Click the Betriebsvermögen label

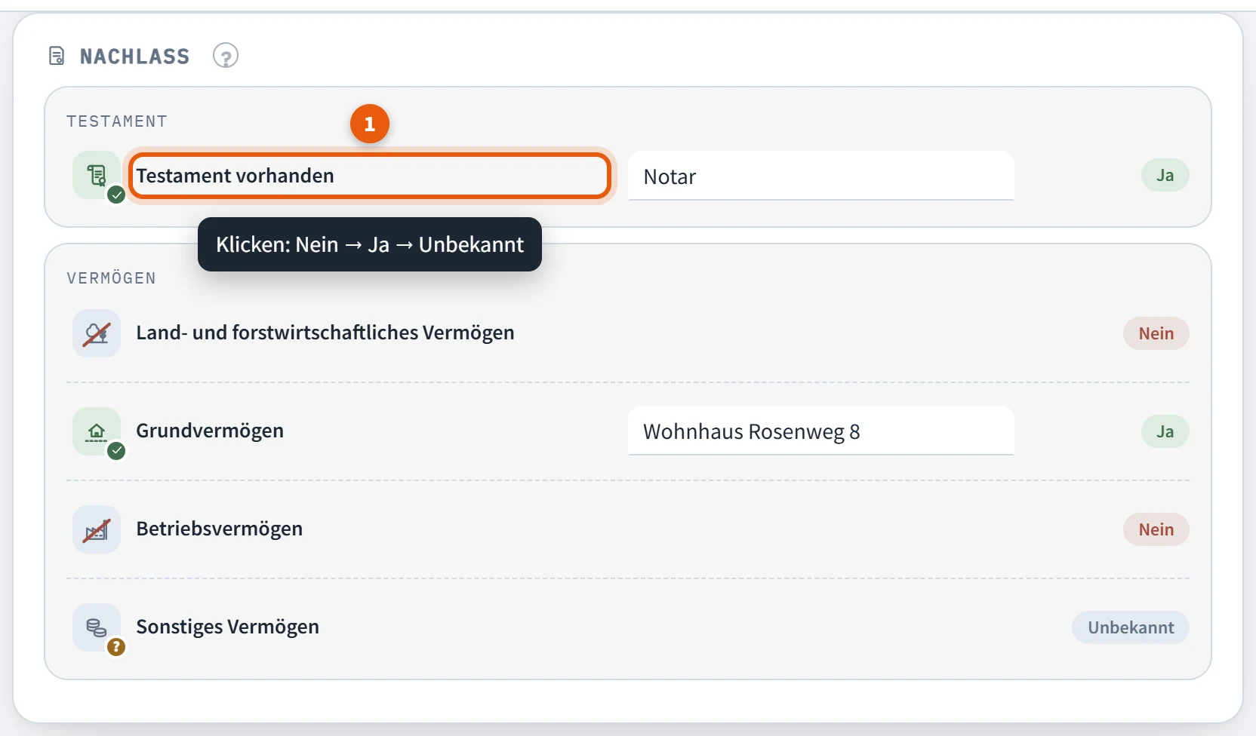[220, 529]
